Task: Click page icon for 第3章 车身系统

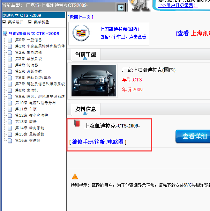Action: pos(10,59)
